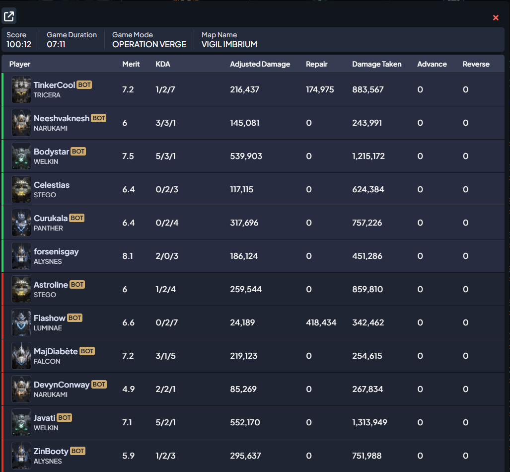Click the BOT badge next to DevynConway
The height and width of the screenshot is (472, 510).
pyautogui.click(x=99, y=385)
